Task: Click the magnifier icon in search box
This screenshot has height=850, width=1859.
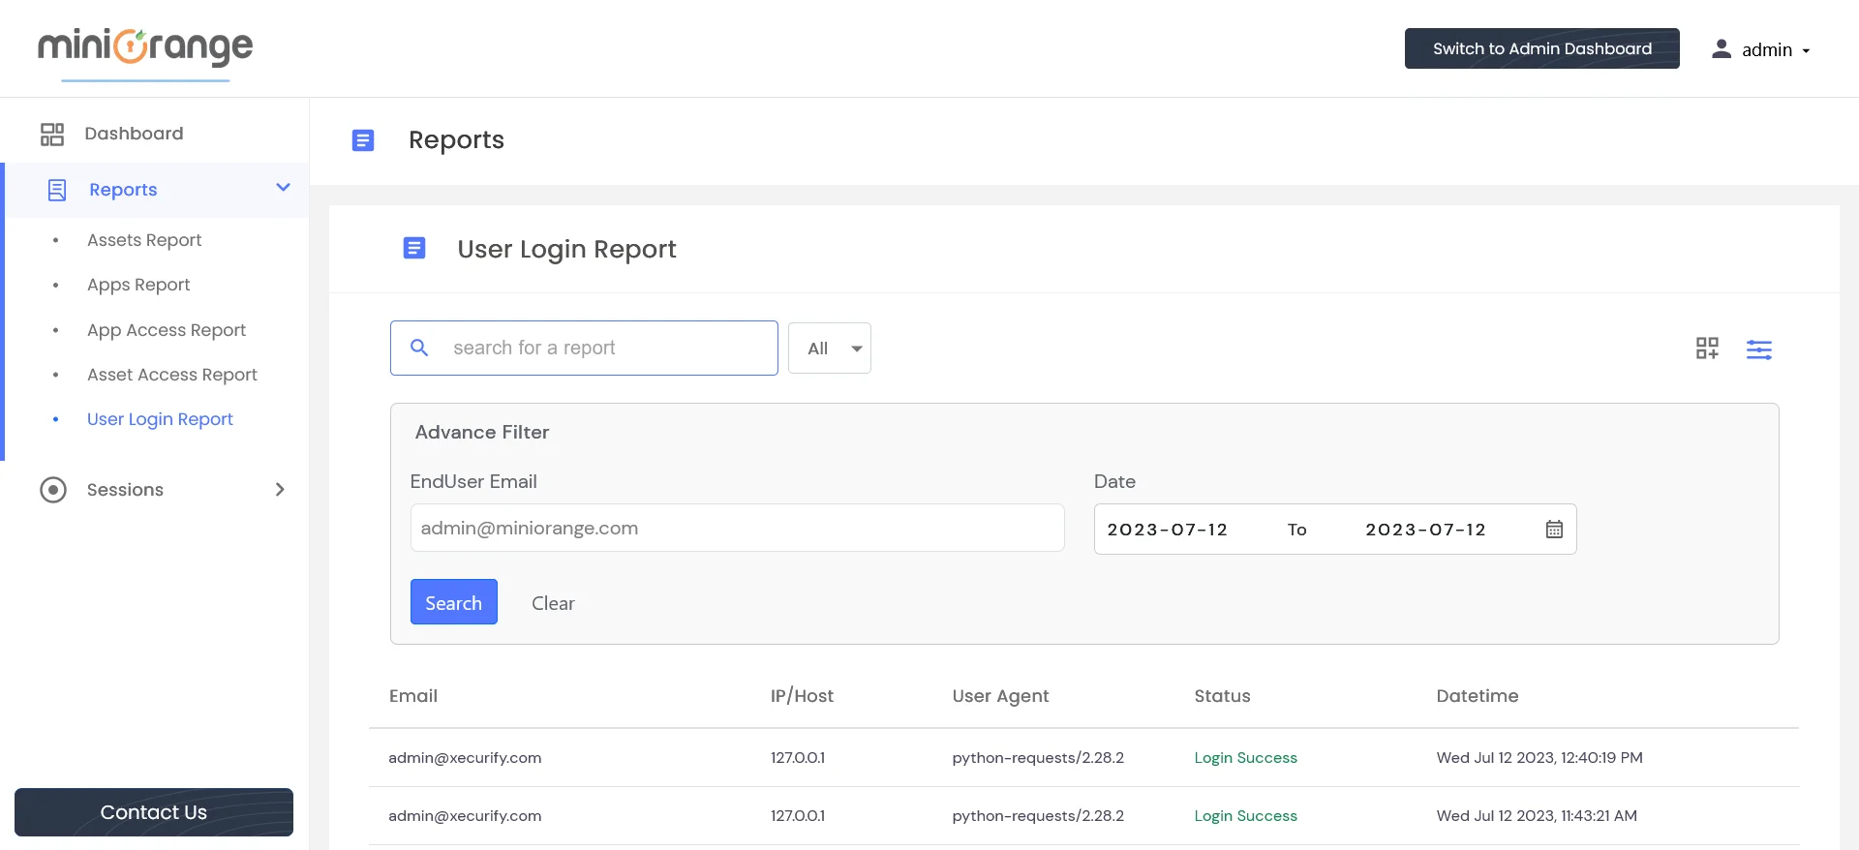Action: click(419, 348)
